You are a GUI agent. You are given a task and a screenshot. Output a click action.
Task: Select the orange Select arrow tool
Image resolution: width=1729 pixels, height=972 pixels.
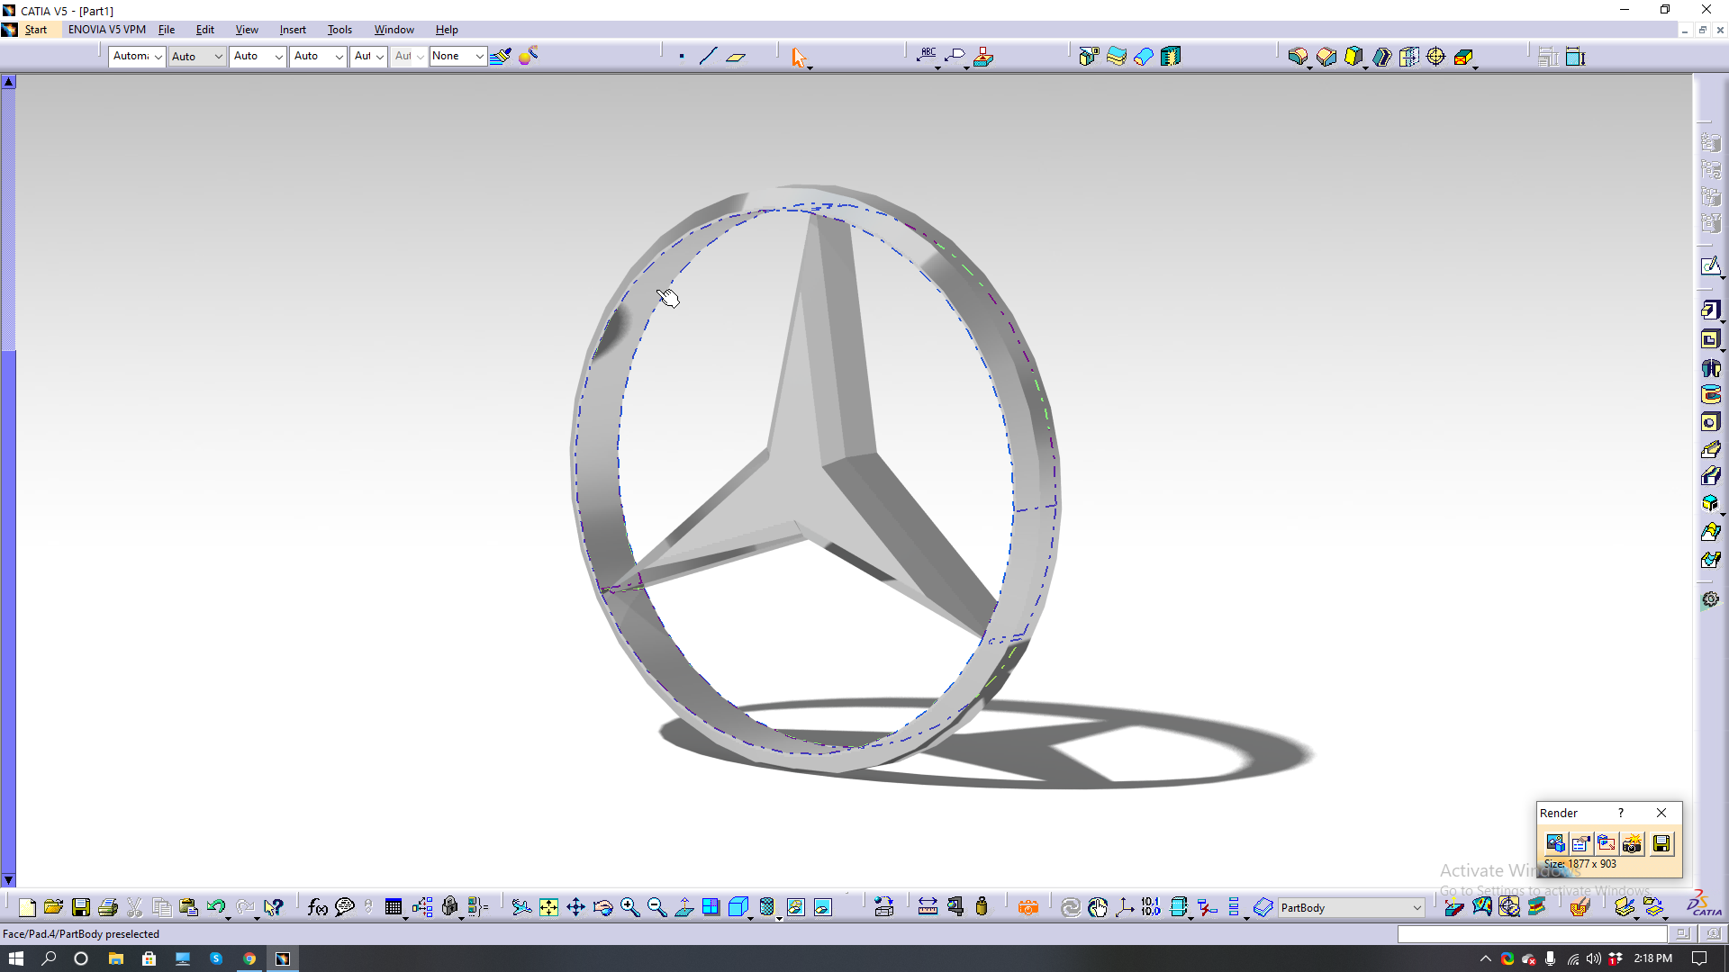798,57
